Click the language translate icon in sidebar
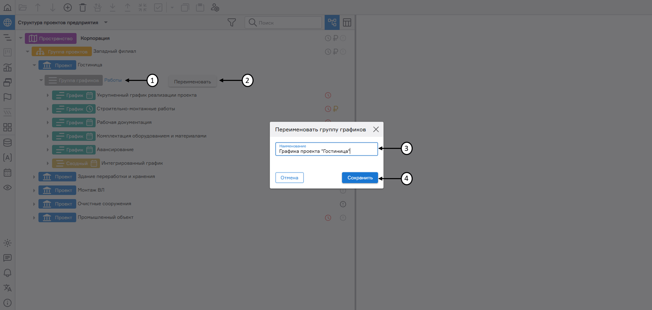This screenshot has width=652, height=310. coord(7,288)
